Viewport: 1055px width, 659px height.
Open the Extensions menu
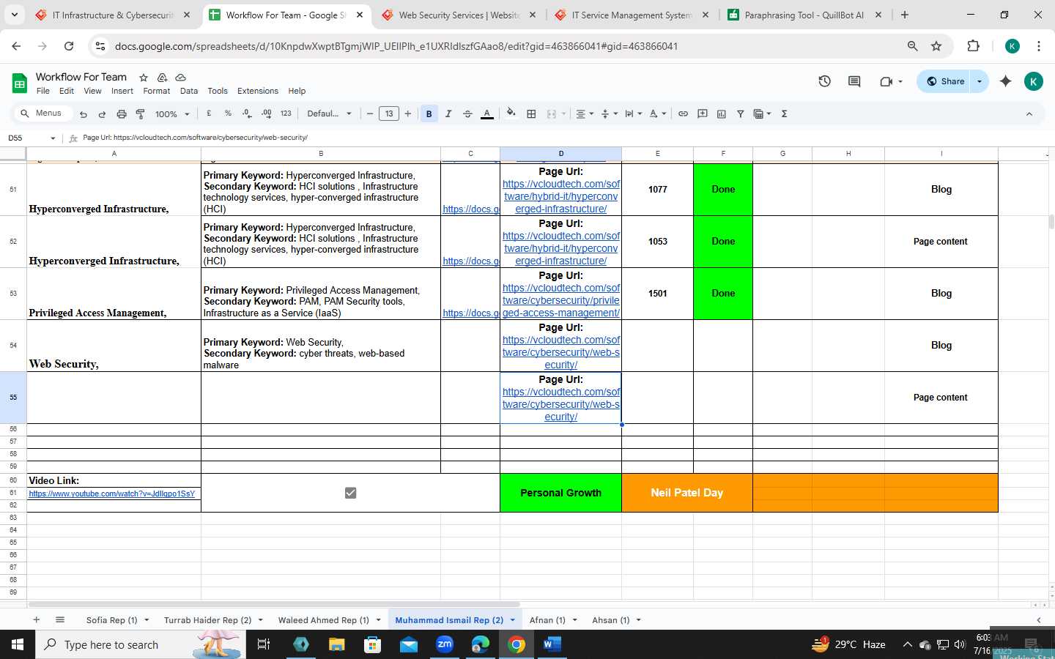[x=258, y=91]
